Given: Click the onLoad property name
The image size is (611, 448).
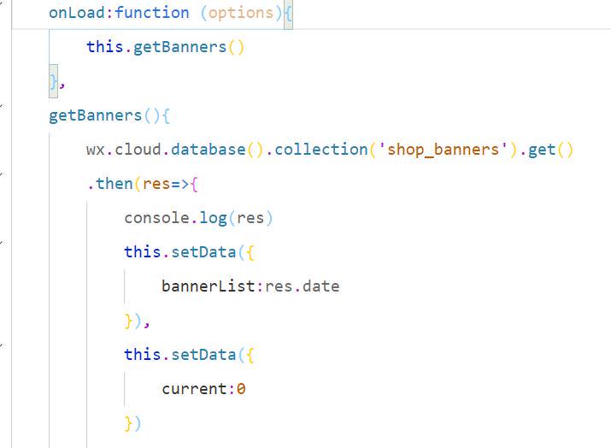Looking at the screenshot, I should [x=76, y=13].
